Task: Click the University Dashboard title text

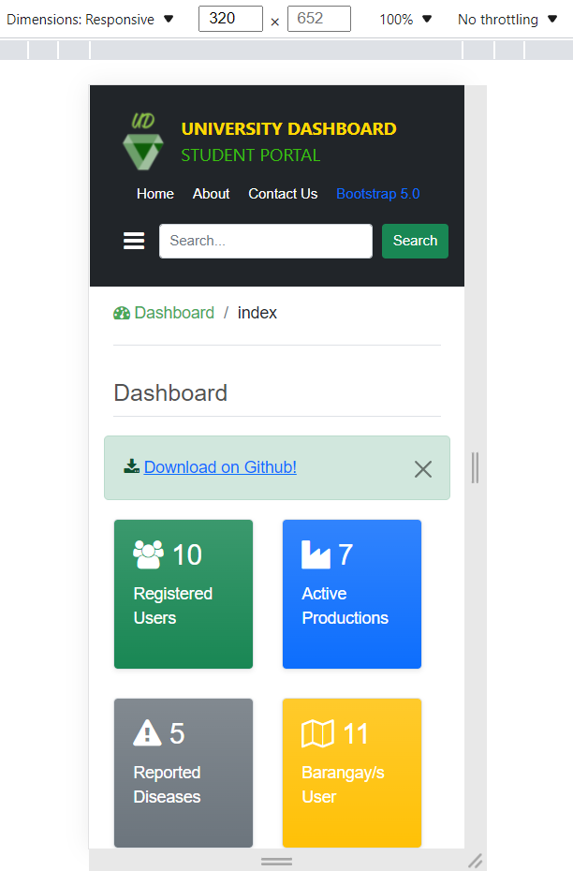Action: (288, 129)
